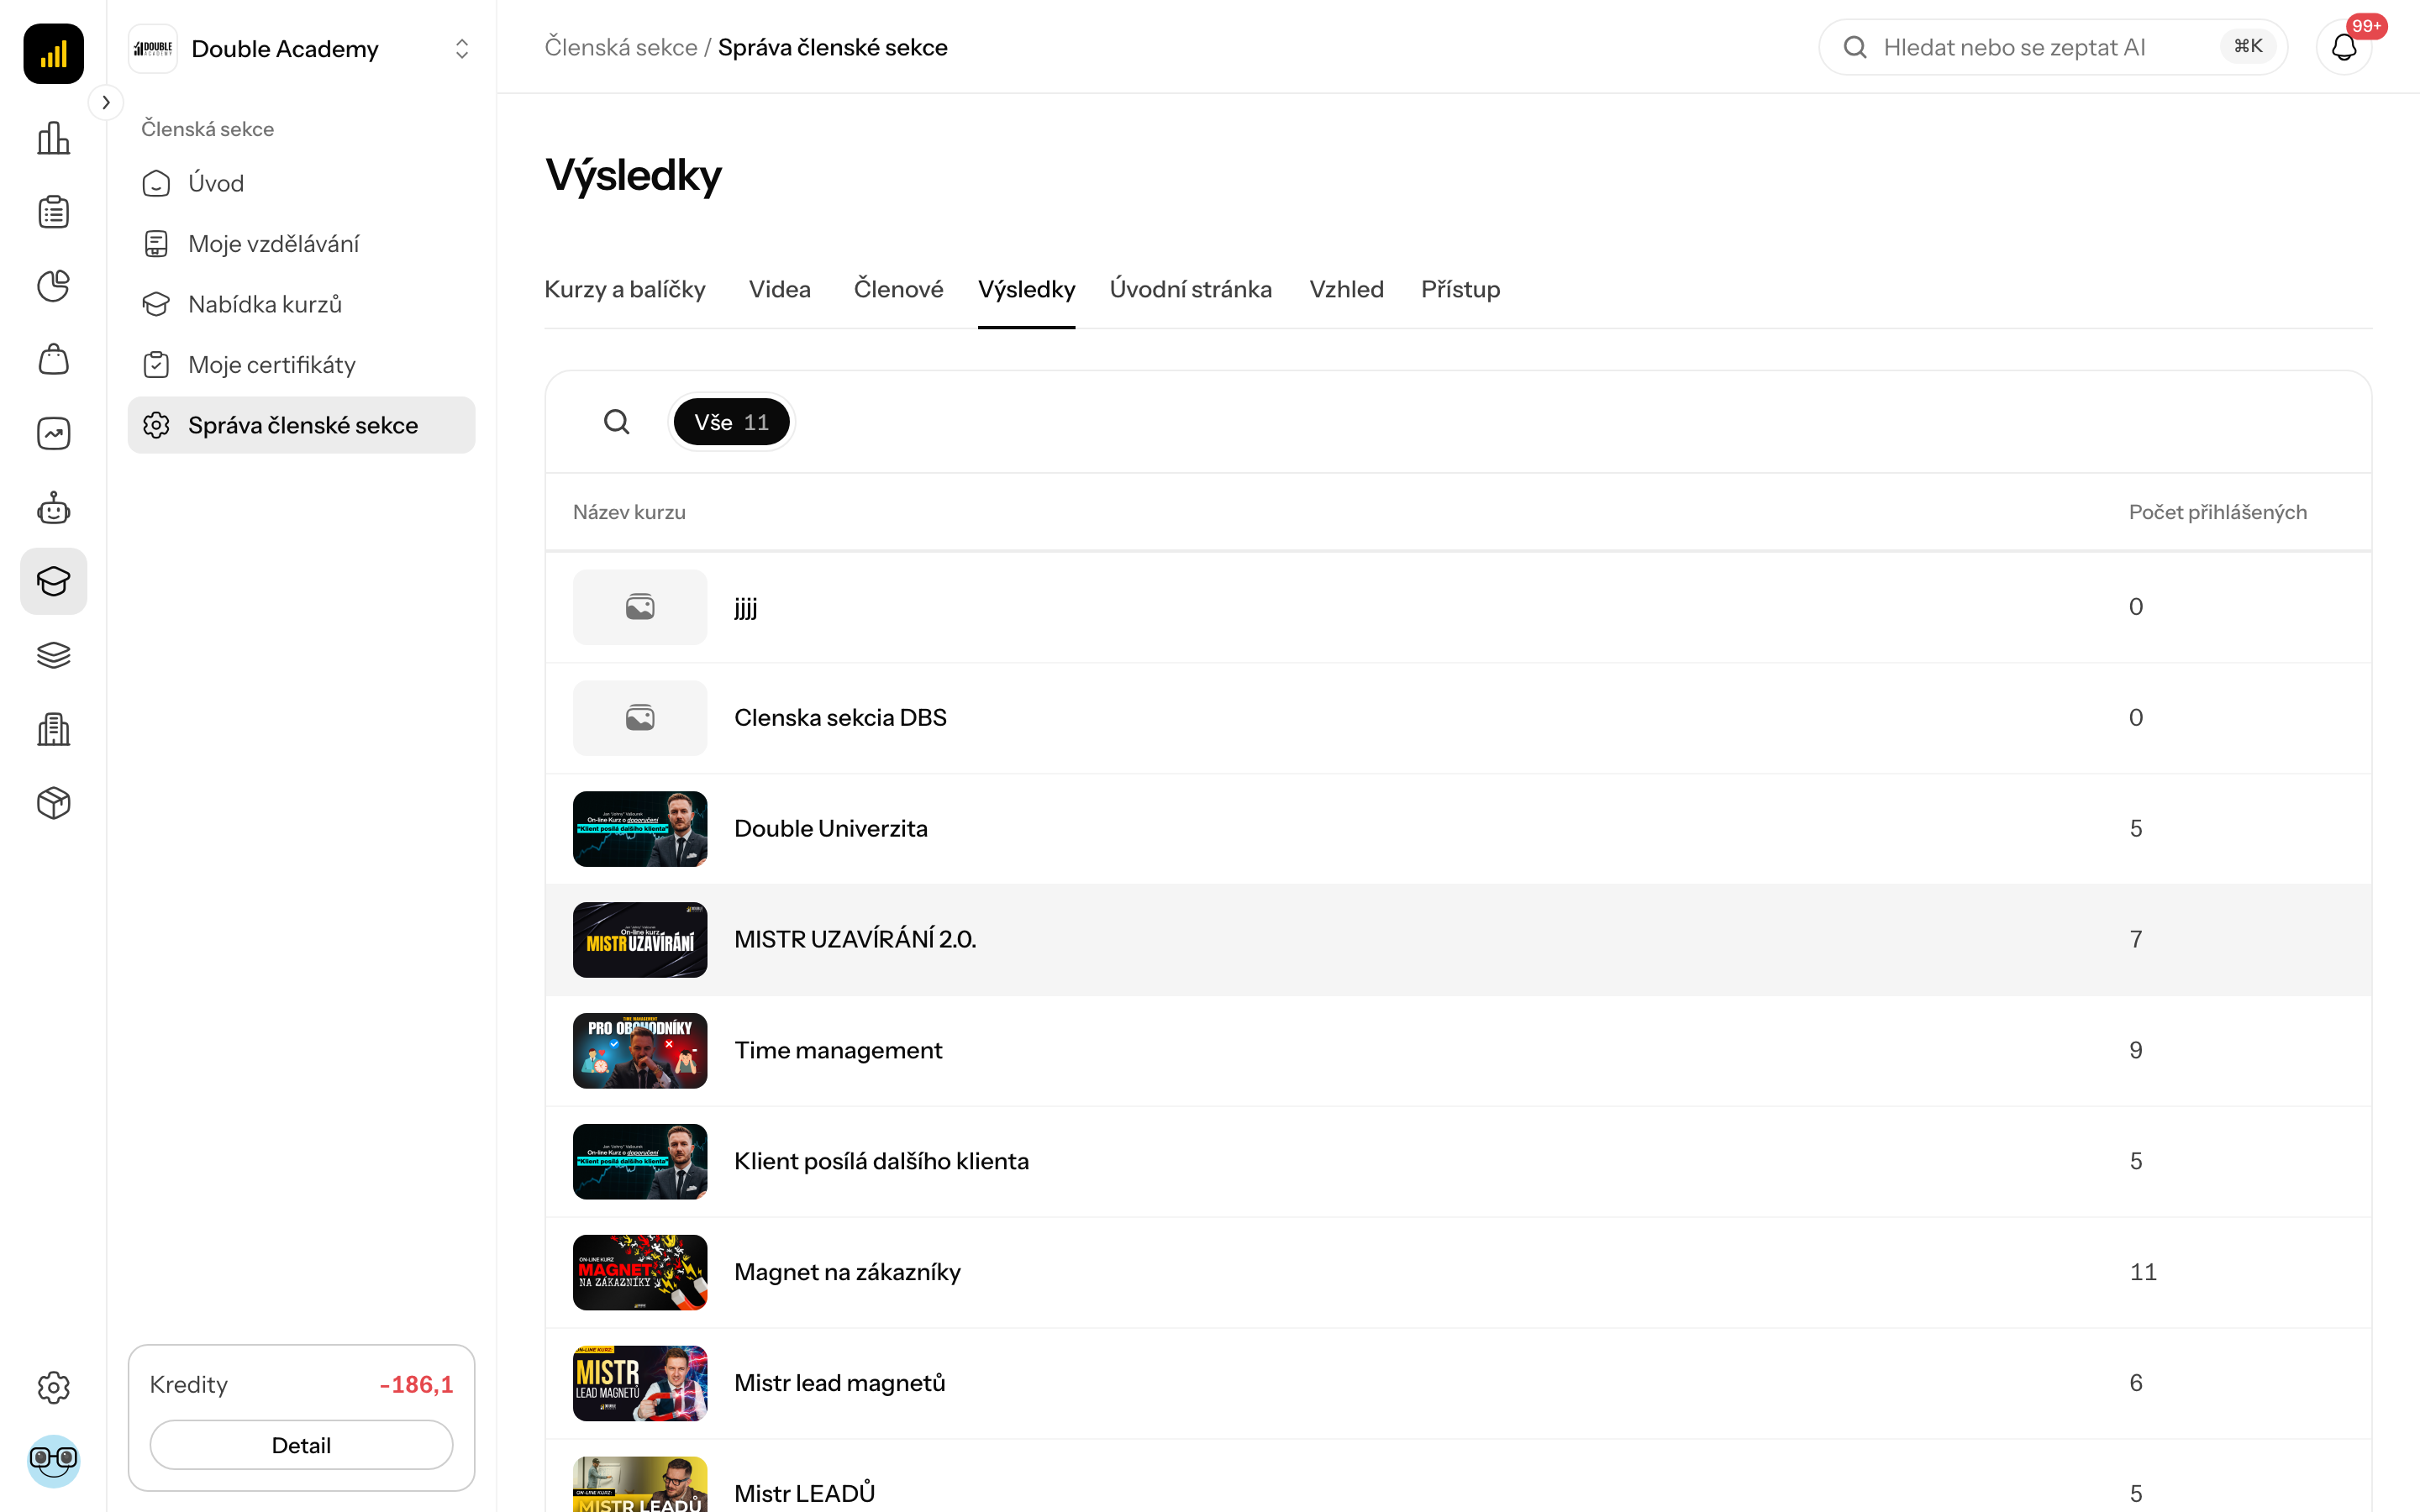Viewport: 2420px width, 1512px height.
Task: Open the bar chart analytics icon in rail
Action: (x=53, y=138)
